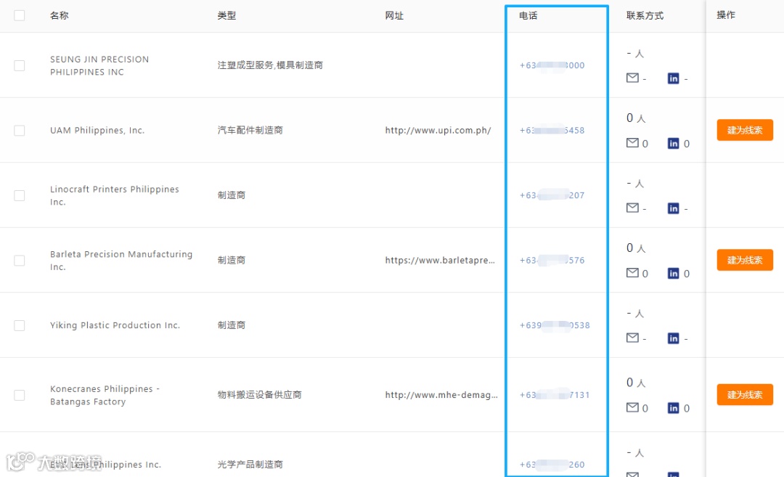Click the phone number ending in 260
Viewport: 784px width, 477px height.
(552, 465)
